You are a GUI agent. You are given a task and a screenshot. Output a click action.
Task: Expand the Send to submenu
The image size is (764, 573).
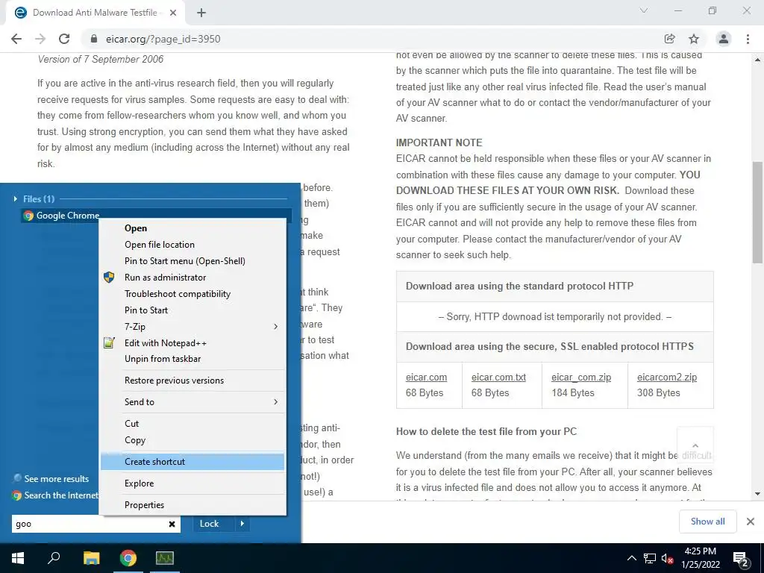[x=192, y=402]
